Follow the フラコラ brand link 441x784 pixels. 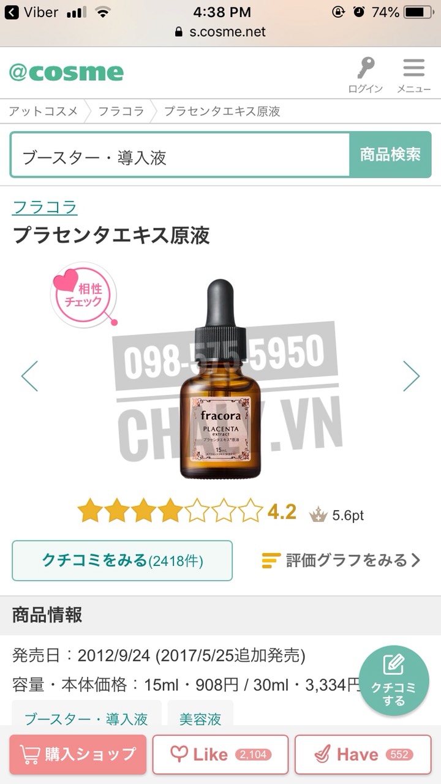coord(45,207)
